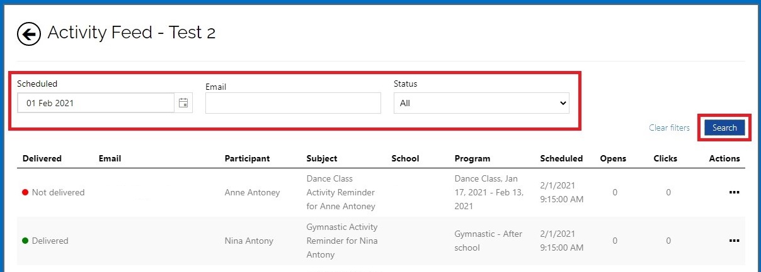Viewport: 761px width, 272px height.
Task: Select the Dance Class Activity Reminder subject
Action: [341, 192]
